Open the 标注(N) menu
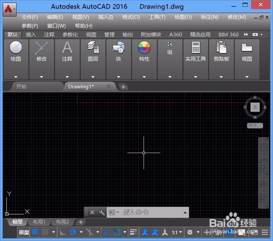The height and width of the screenshot is (241, 273). click(209, 17)
